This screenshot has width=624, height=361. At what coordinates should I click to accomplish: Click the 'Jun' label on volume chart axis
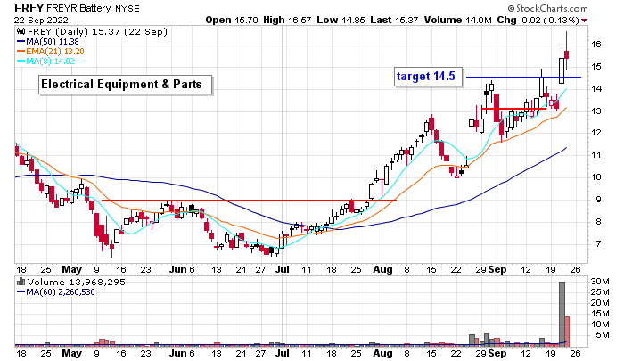[x=178, y=353]
